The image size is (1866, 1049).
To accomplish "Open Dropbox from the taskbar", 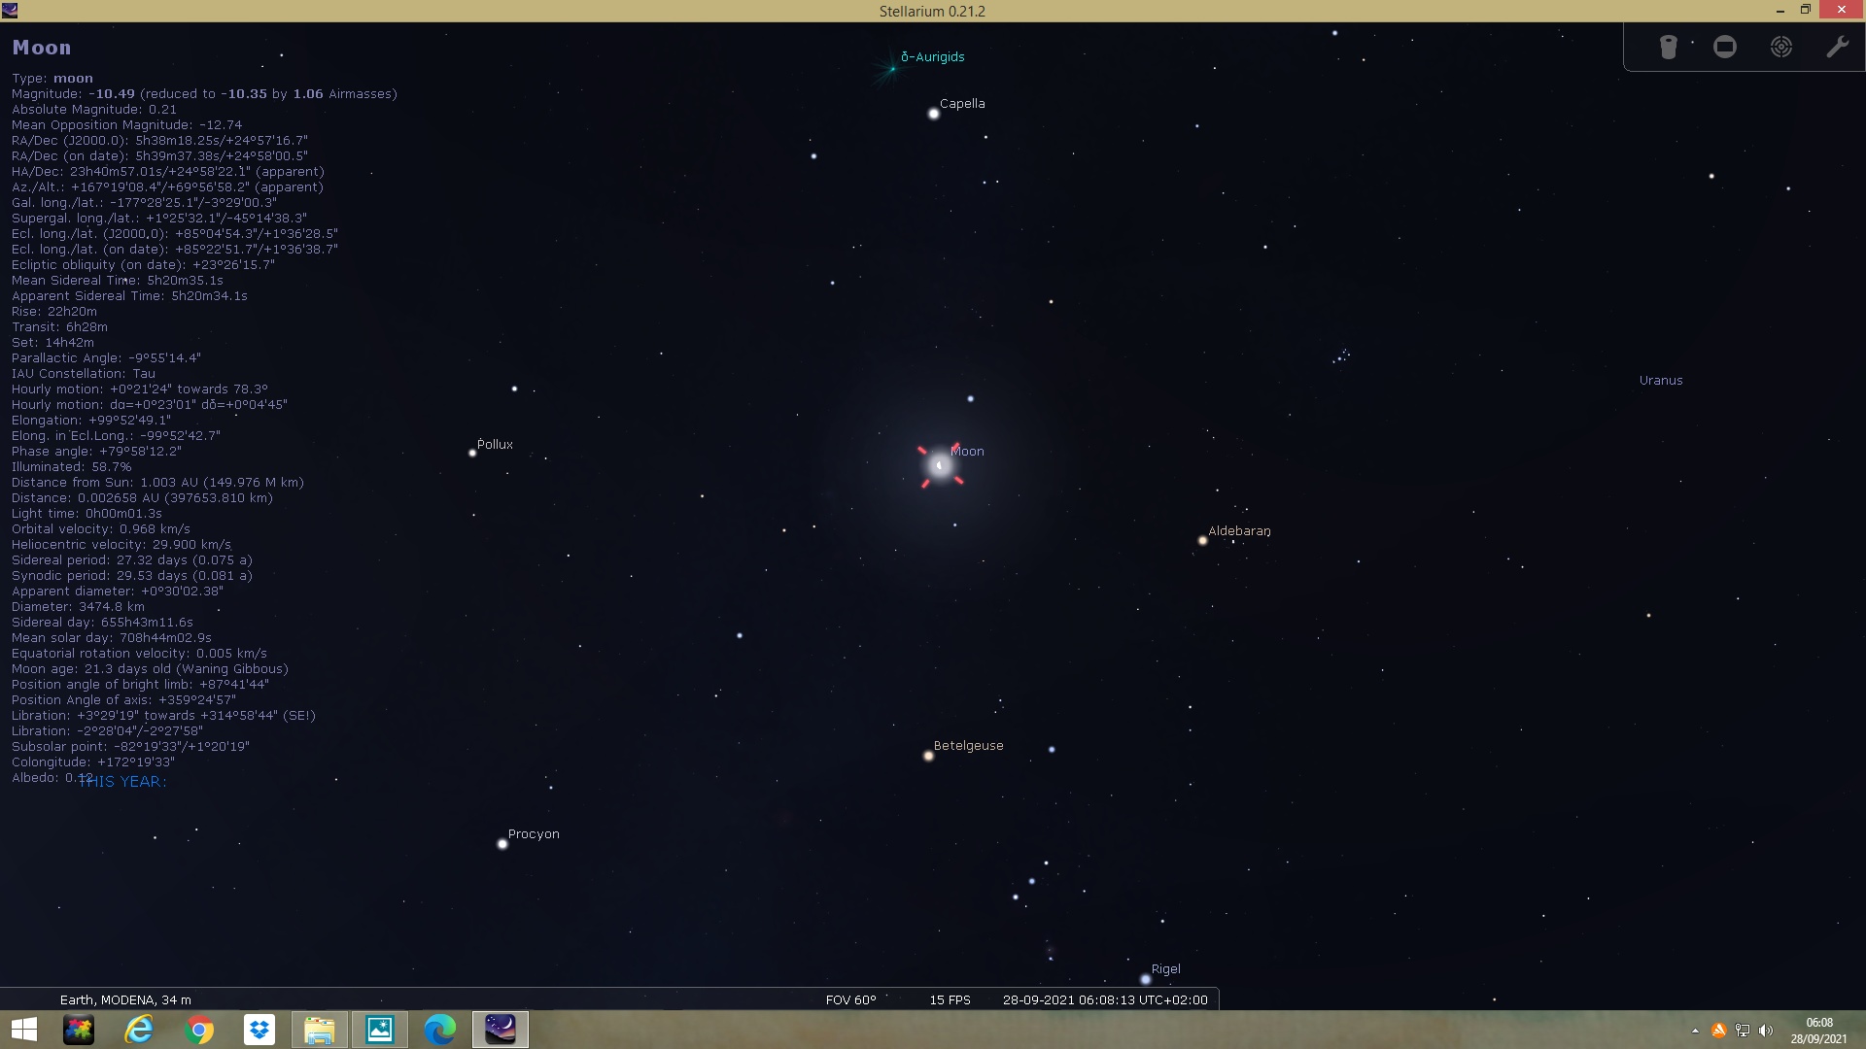I will (259, 1030).
